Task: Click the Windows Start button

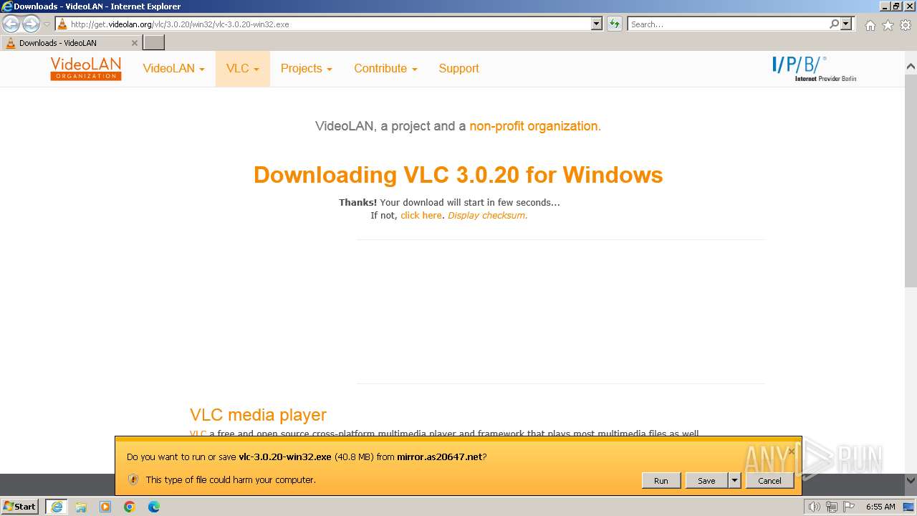Action: (x=20, y=506)
